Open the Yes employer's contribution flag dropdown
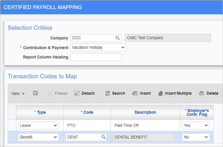This screenshot has width=223, height=147. tap(196, 125)
